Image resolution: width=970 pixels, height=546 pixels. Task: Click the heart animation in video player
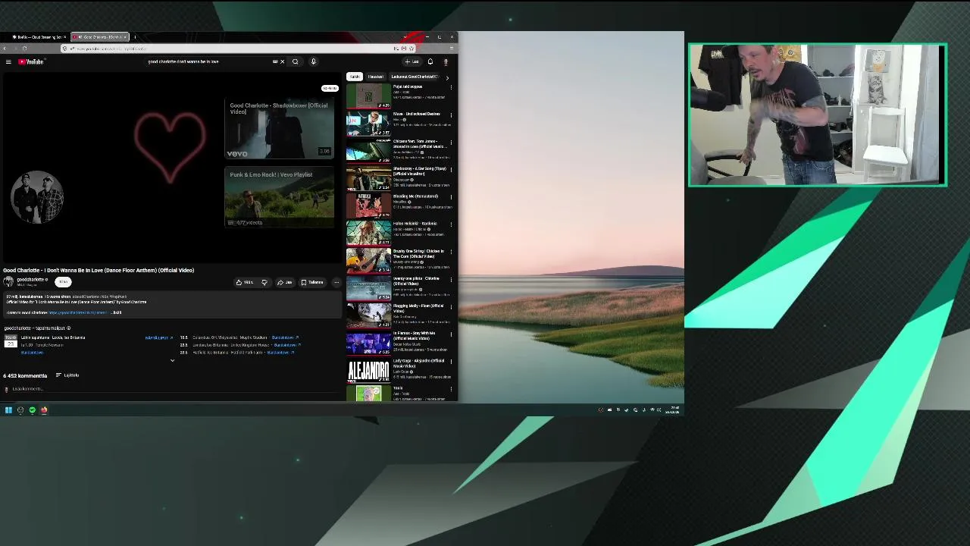tap(170, 148)
